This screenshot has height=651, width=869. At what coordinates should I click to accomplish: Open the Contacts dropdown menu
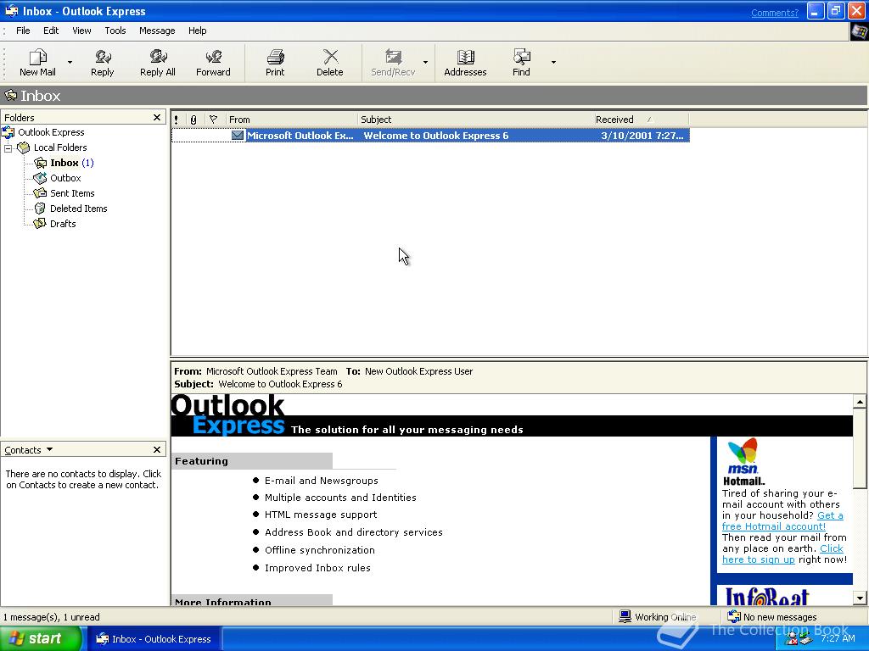pos(50,449)
